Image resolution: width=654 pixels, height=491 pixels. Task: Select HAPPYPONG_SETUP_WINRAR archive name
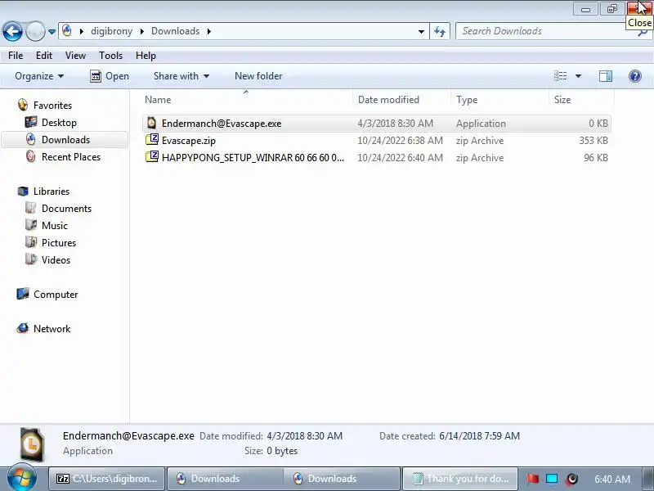[253, 158]
